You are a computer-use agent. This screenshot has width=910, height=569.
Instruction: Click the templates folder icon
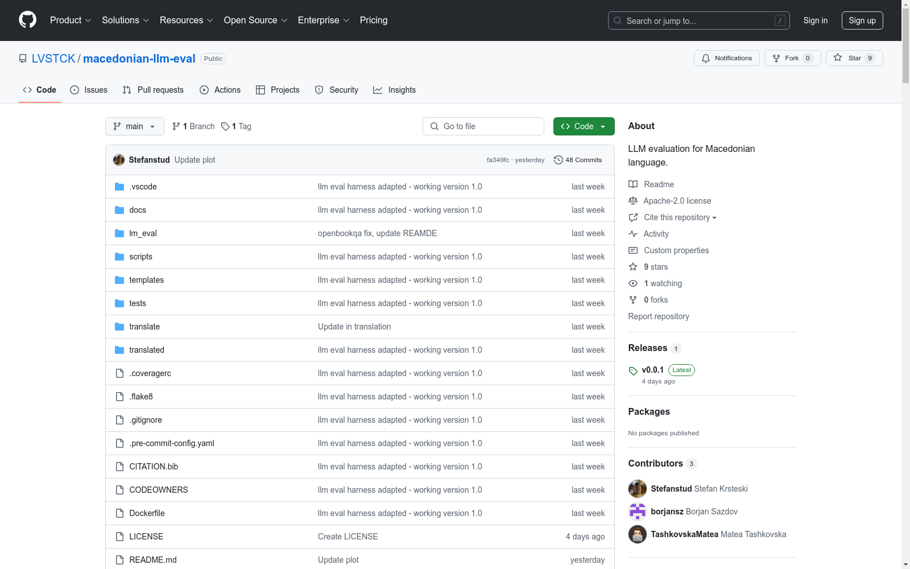click(x=119, y=280)
